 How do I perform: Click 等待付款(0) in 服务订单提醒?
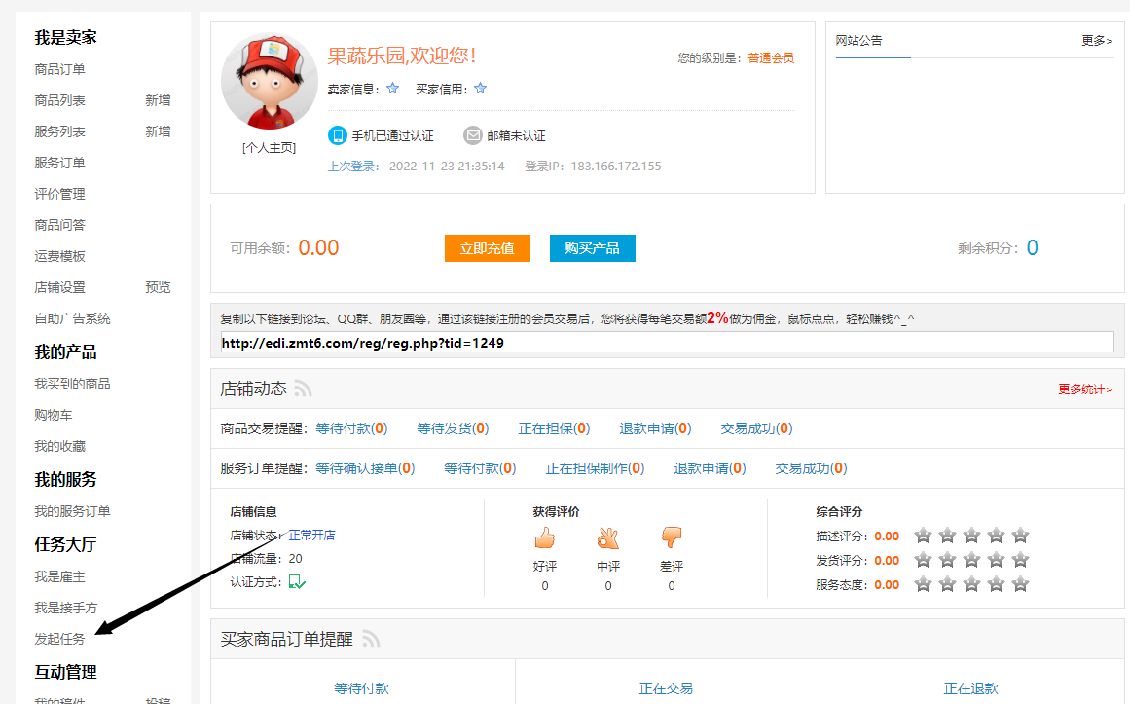[480, 469]
